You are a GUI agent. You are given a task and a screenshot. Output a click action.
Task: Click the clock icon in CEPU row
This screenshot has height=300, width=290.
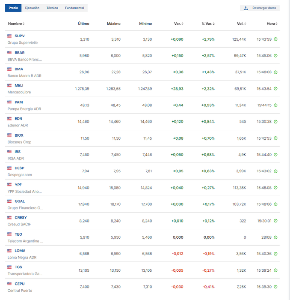[x=275, y=287]
